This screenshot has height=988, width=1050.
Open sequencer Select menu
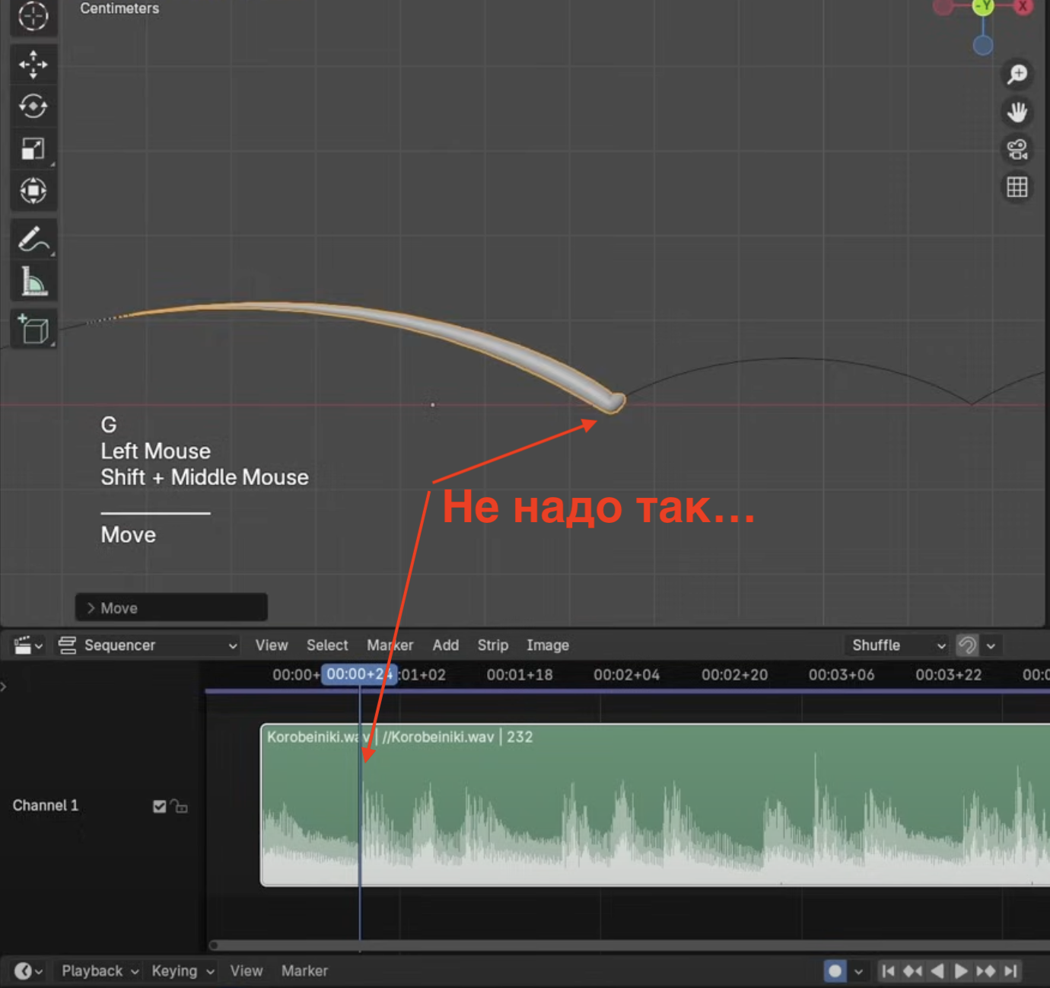pyautogui.click(x=327, y=645)
